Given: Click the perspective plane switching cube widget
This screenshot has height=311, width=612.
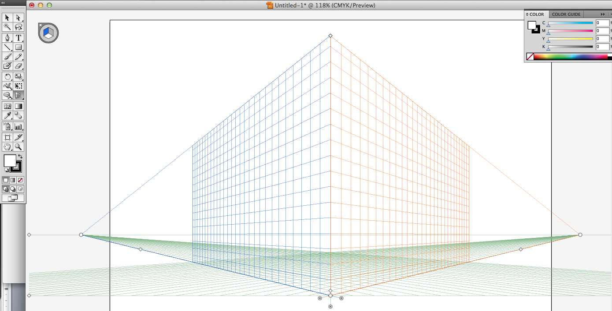Looking at the screenshot, I should pos(48,33).
